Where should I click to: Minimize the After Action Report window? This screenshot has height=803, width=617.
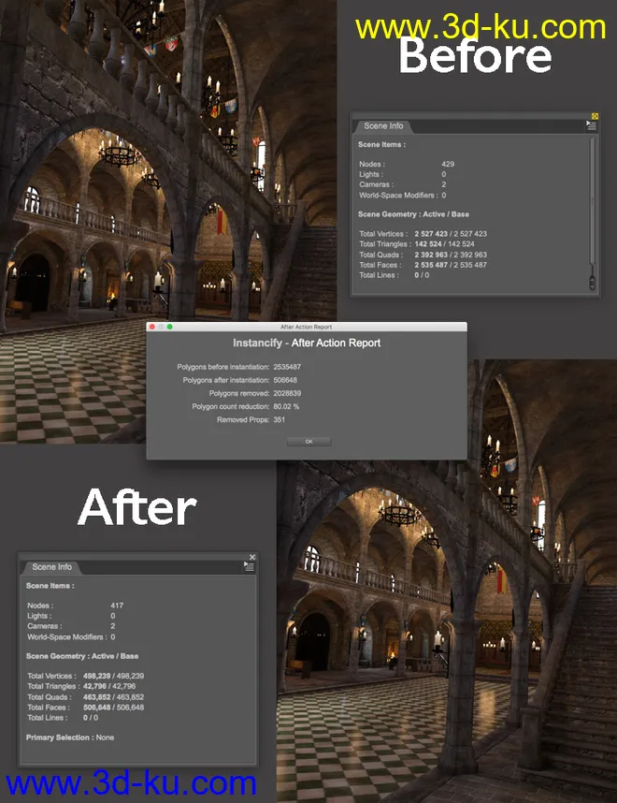pyautogui.click(x=161, y=327)
